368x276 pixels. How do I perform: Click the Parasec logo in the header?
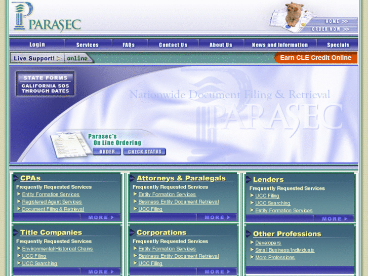pos(47,17)
